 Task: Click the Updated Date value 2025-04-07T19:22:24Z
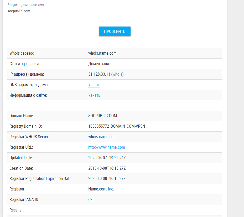pyautogui.click(x=107, y=158)
